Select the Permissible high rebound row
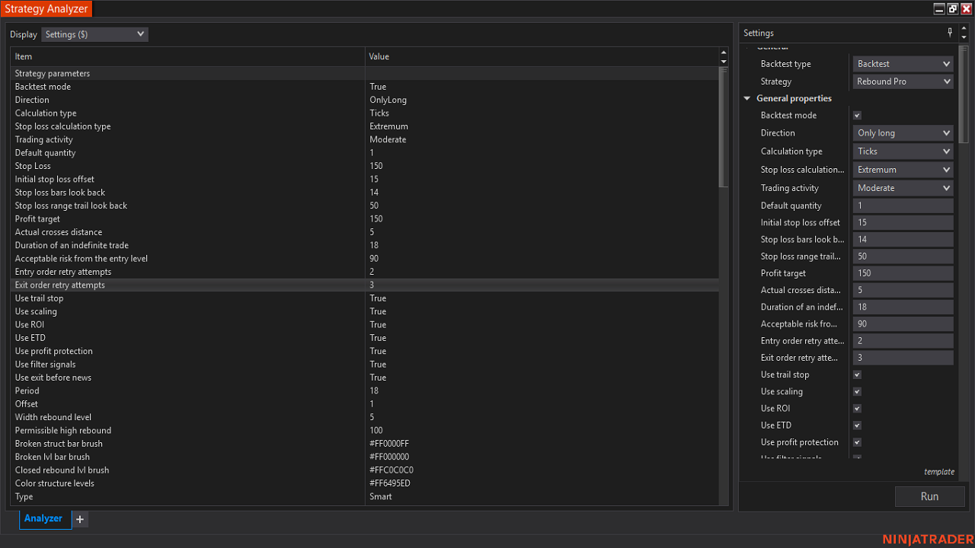Screen dimensions: 975x548 click(x=365, y=431)
